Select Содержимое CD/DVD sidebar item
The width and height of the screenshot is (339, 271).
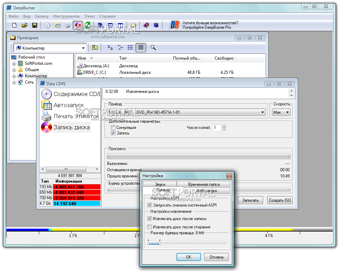pyautogui.click(x=71, y=94)
